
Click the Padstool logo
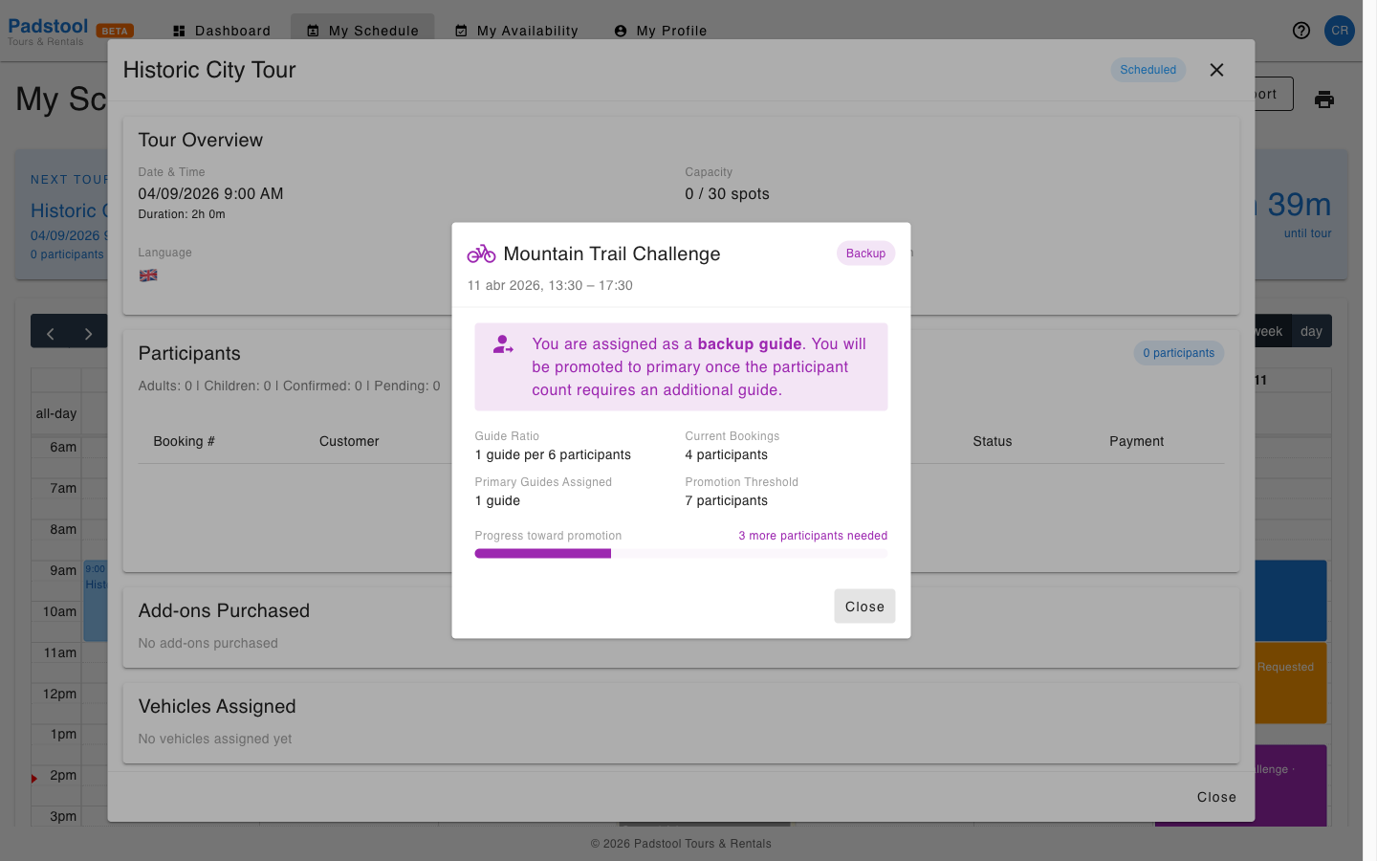(48, 31)
